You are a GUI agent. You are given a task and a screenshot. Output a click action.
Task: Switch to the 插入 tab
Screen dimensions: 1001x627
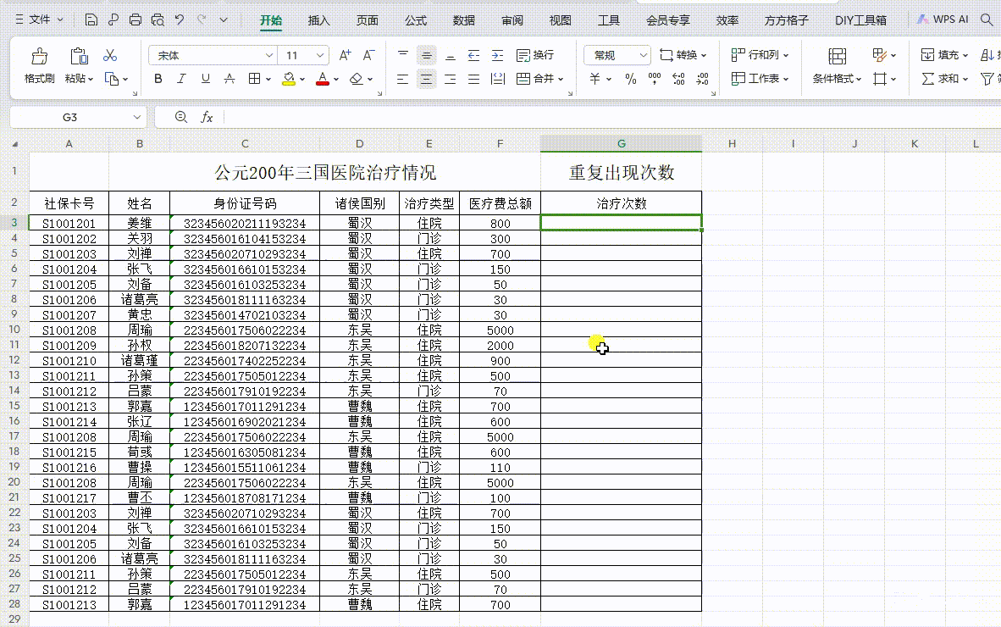coord(318,20)
